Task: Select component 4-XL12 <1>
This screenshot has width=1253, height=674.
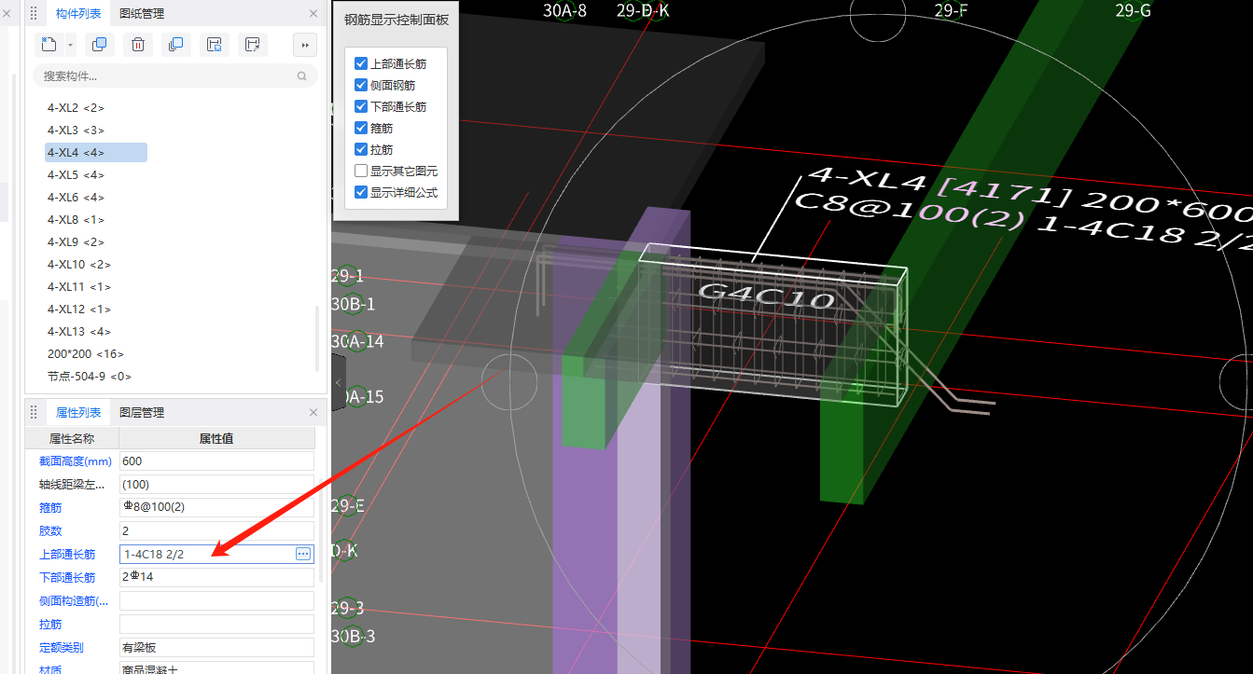Action: (x=79, y=309)
